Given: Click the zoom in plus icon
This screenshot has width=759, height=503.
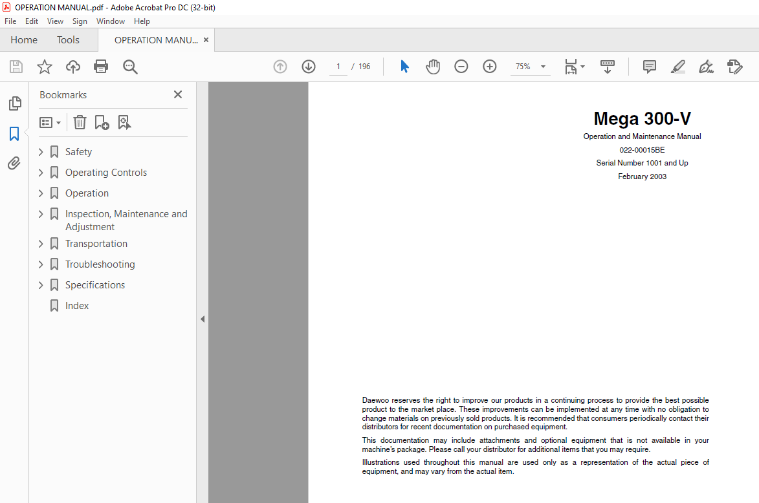Looking at the screenshot, I should coord(489,66).
